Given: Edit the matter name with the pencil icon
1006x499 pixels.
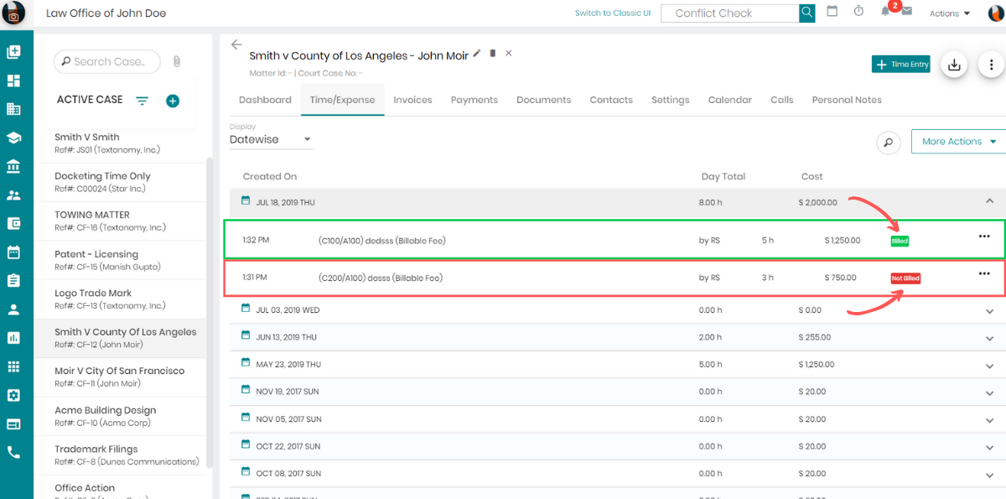Looking at the screenshot, I should point(477,53).
